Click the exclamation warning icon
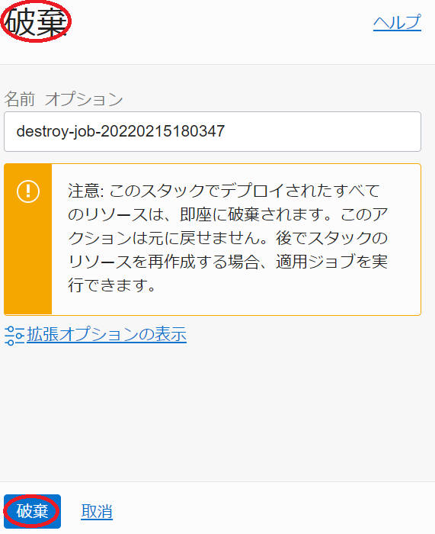Viewport: 435px width, 534px height. pyautogui.click(x=28, y=191)
